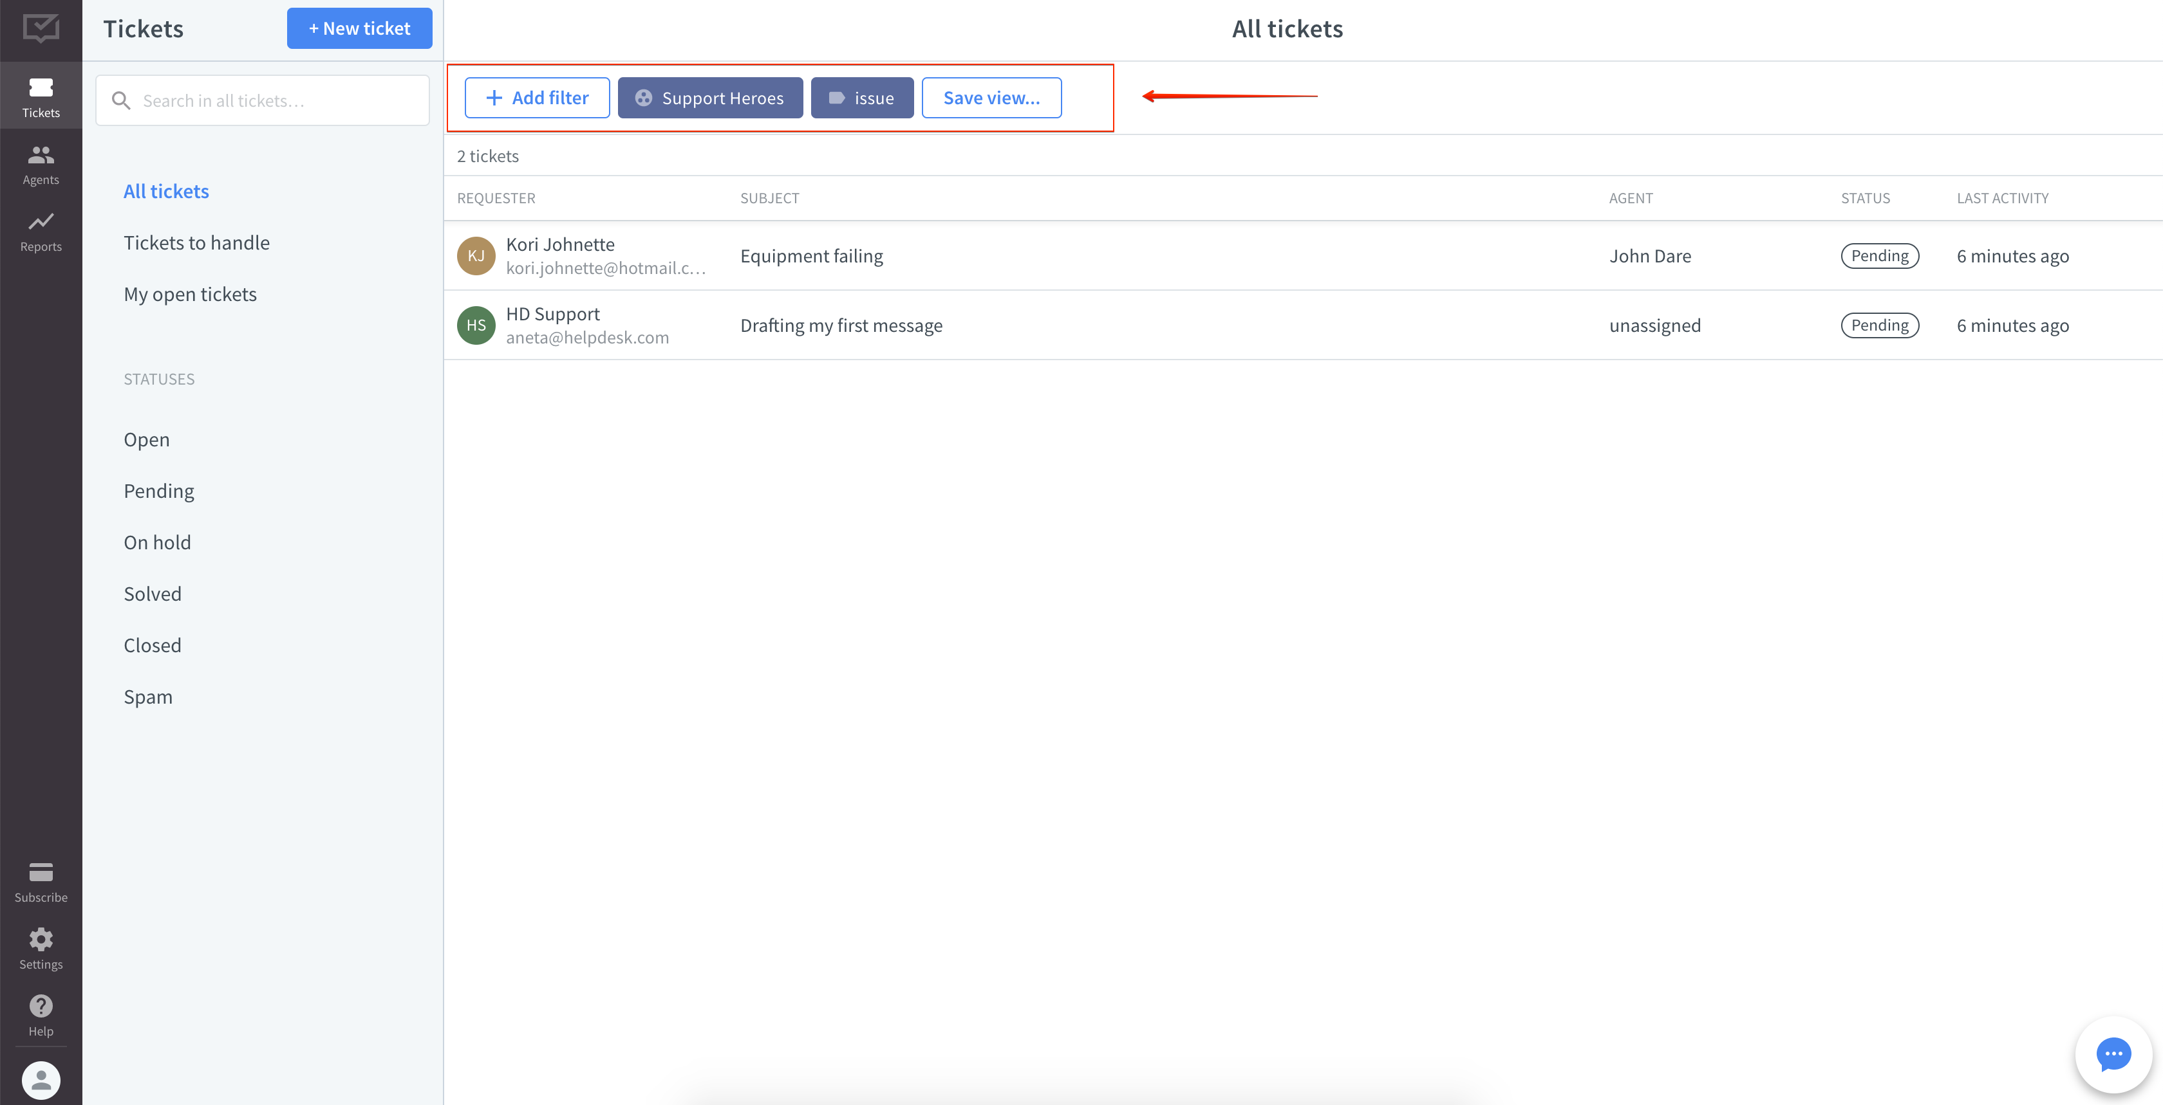Add a new filter with Add filter
2163x1105 pixels.
pyautogui.click(x=536, y=97)
